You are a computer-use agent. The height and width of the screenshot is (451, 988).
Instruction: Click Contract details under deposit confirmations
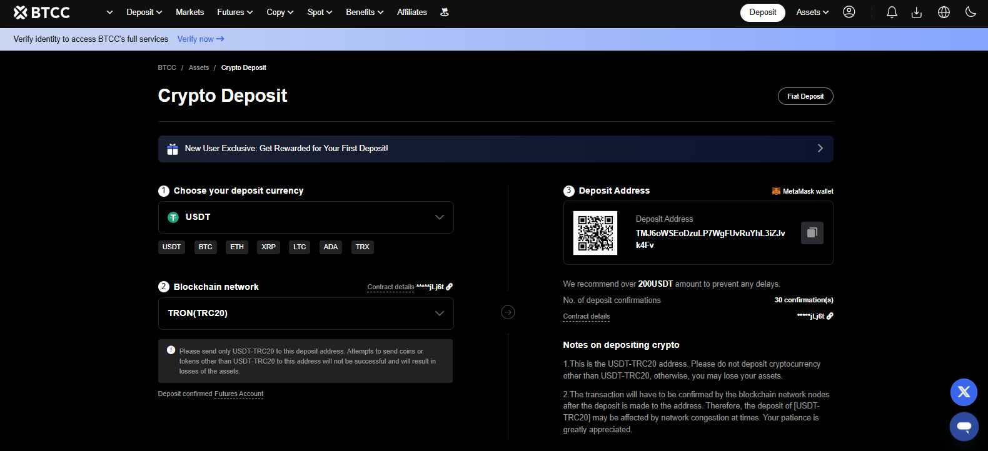pyautogui.click(x=587, y=317)
